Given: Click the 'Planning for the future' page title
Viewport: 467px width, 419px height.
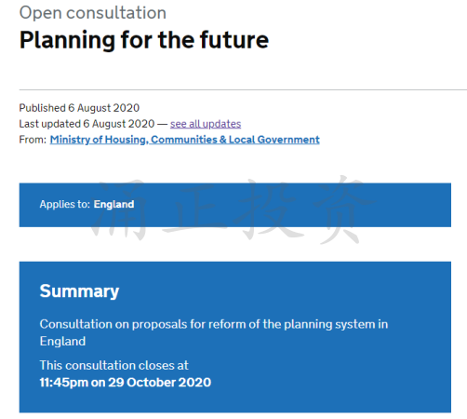Looking at the screenshot, I should click(144, 40).
